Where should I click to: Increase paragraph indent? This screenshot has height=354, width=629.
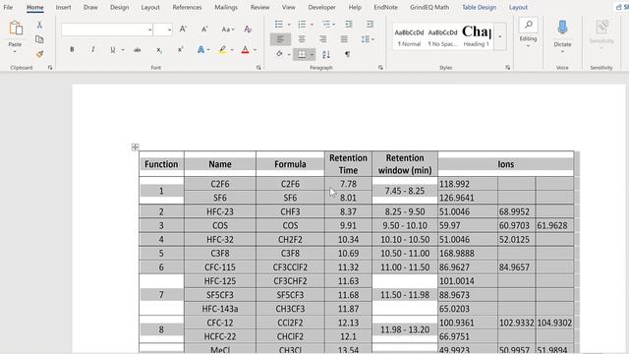370,25
